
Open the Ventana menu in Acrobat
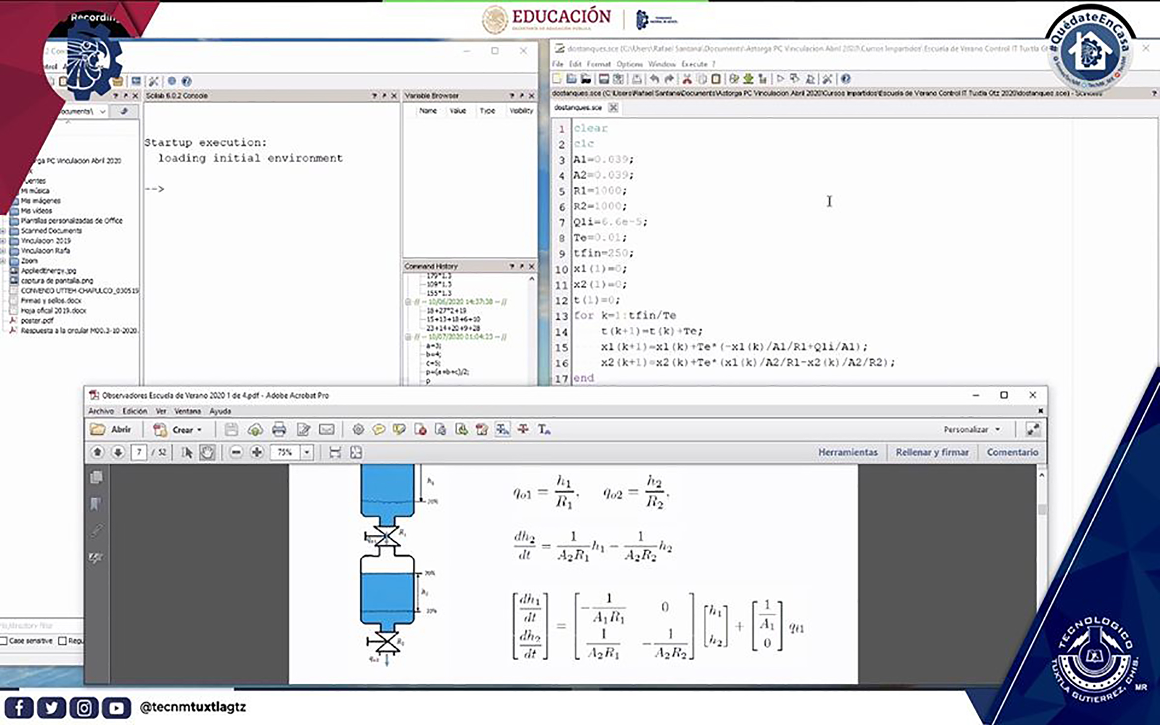coord(187,411)
